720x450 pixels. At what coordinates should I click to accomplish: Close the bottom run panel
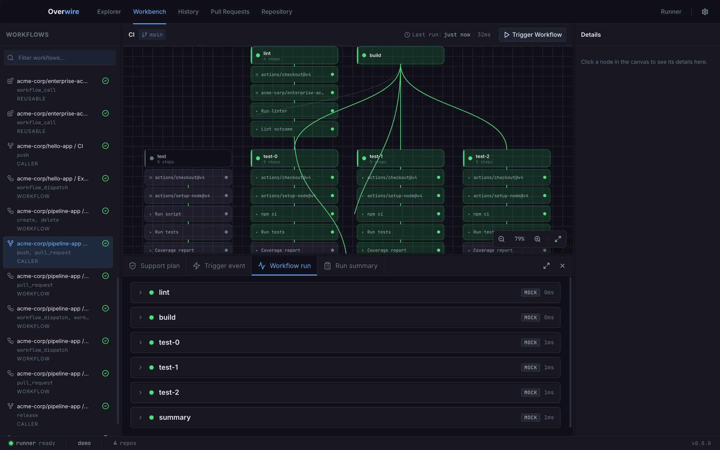(562, 266)
